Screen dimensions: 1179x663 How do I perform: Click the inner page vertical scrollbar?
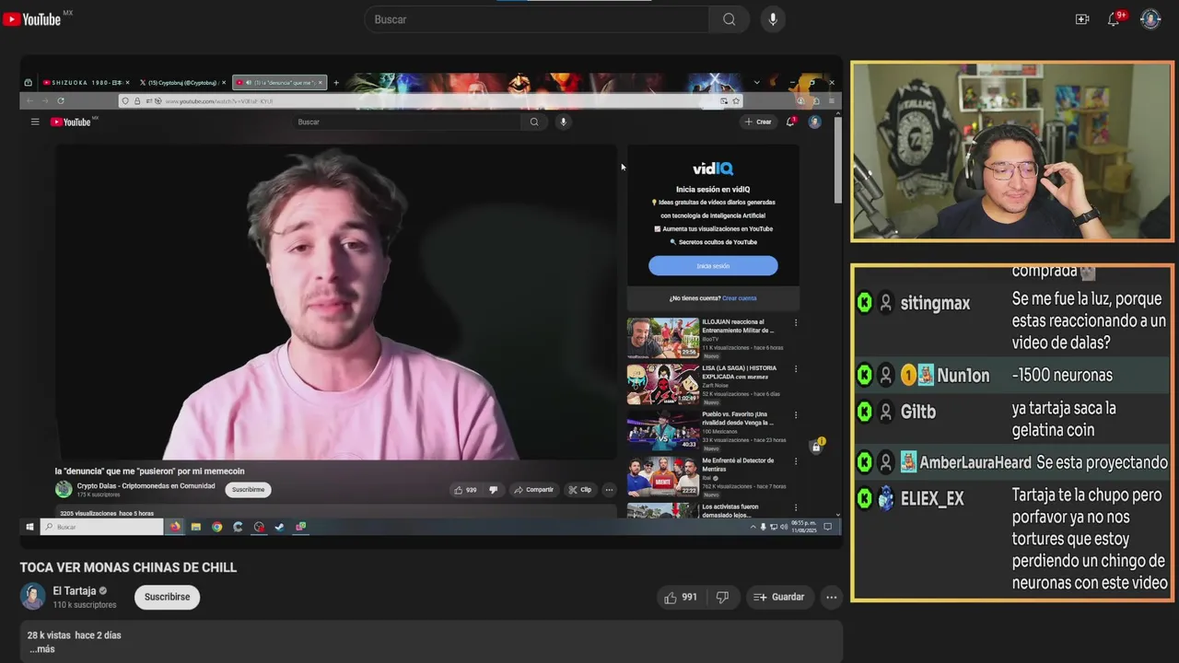point(837,161)
